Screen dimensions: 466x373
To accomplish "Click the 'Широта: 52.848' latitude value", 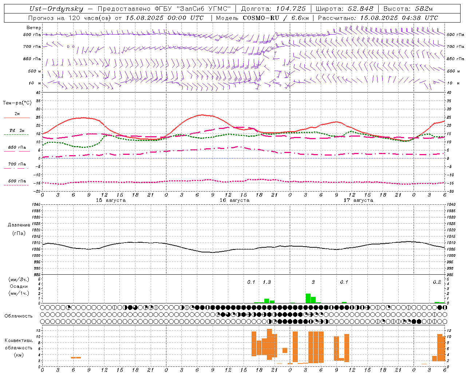I will click(344, 9).
